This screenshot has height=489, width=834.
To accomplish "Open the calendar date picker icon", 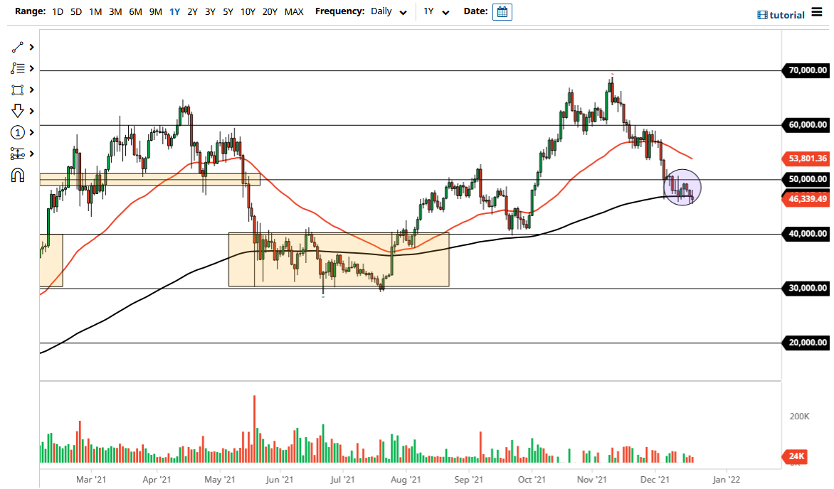I will point(502,11).
